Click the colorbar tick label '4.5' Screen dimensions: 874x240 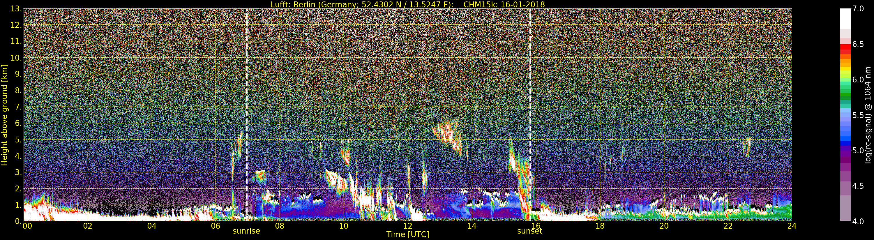pos(858,186)
